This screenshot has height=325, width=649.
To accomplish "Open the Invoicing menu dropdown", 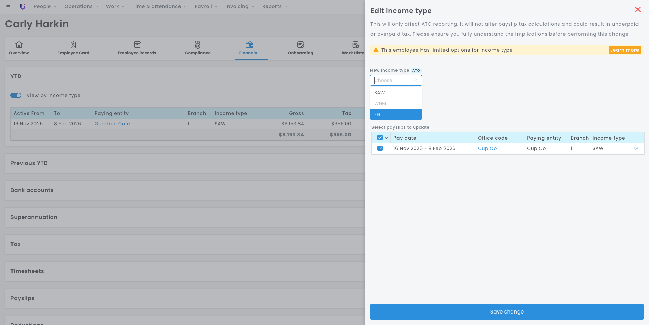I will point(240,6).
